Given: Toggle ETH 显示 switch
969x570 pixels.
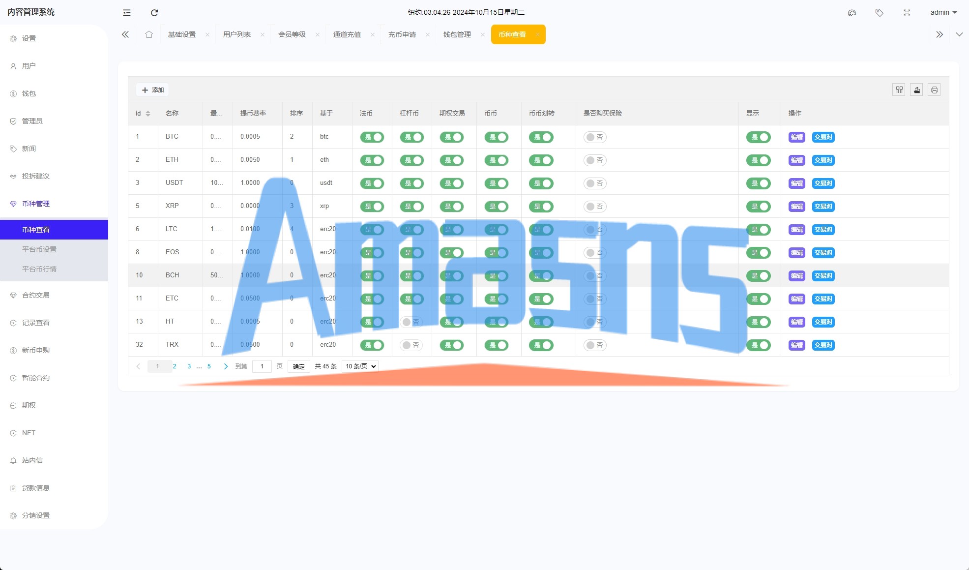Looking at the screenshot, I should (759, 160).
